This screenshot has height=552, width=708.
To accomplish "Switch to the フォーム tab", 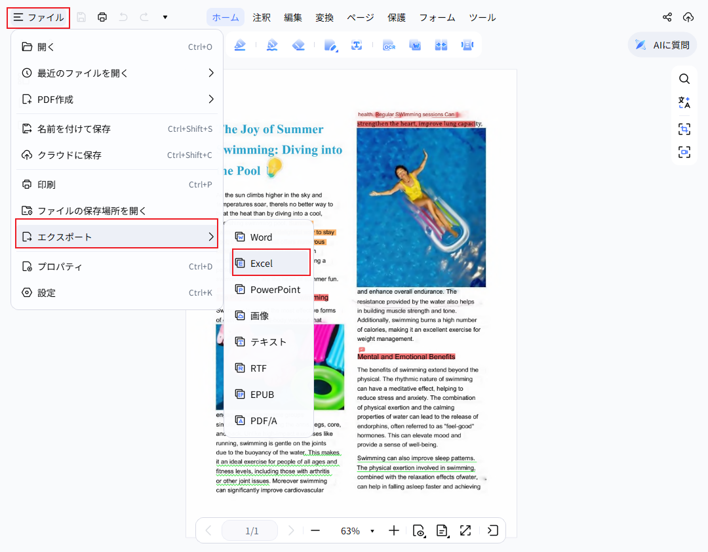I will click(437, 18).
